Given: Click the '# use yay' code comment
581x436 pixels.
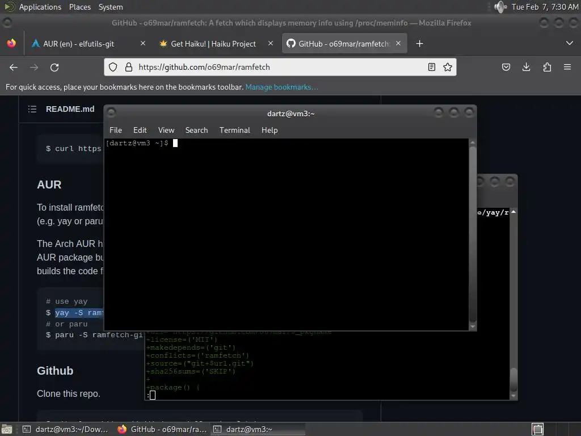Looking at the screenshot, I should (67, 301).
